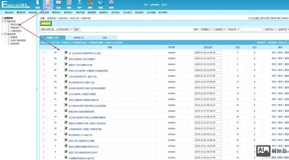Open the 用户 (User) top icon
The width and height of the screenshot is (289, 160).
(x=80, y=4)
